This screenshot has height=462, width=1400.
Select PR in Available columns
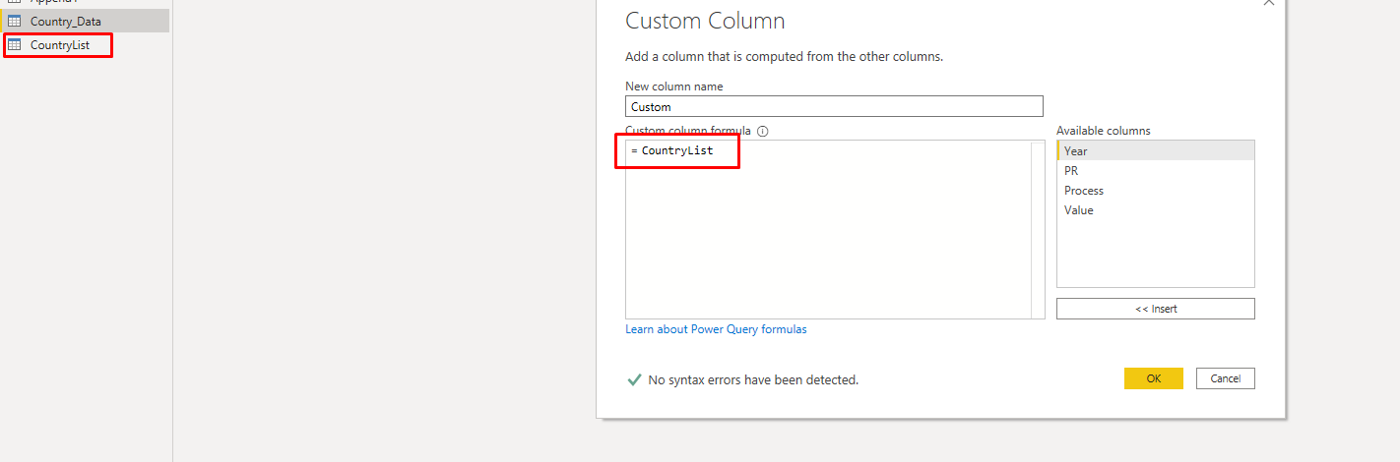point(1155,170)
